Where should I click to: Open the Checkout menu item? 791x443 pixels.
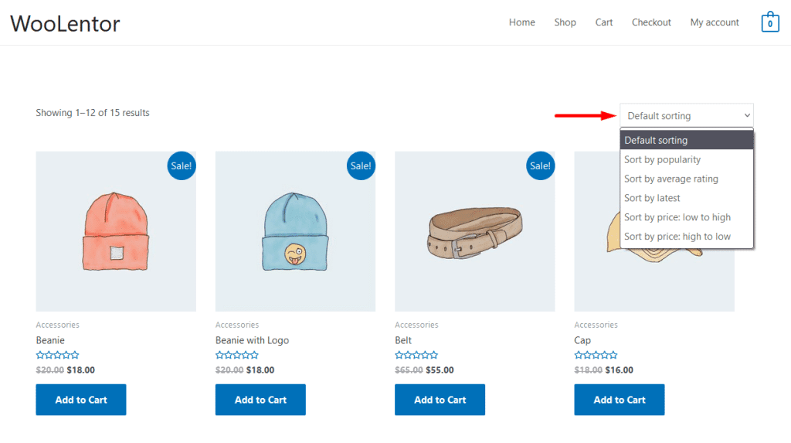pos(651,22)
